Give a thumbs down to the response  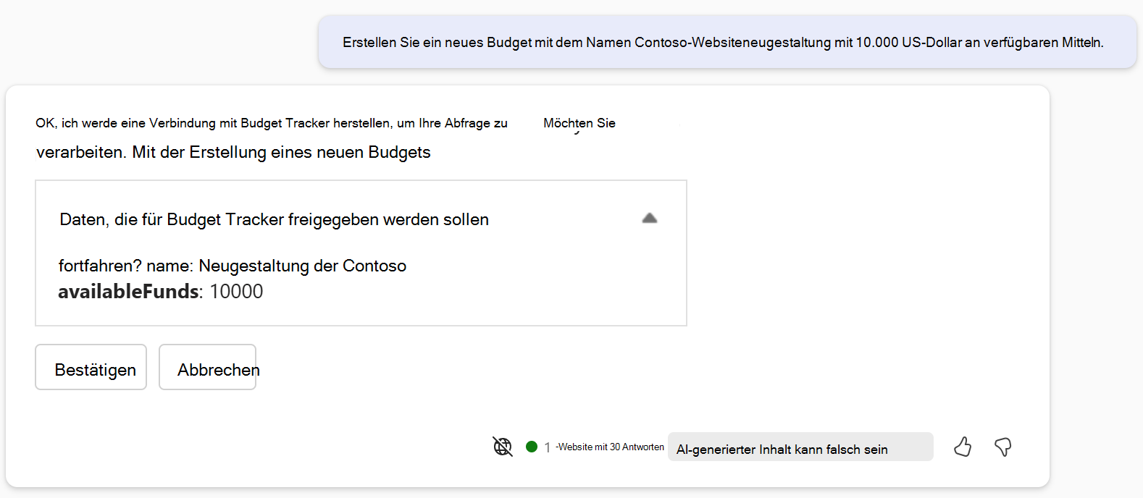pos(1003,447)
